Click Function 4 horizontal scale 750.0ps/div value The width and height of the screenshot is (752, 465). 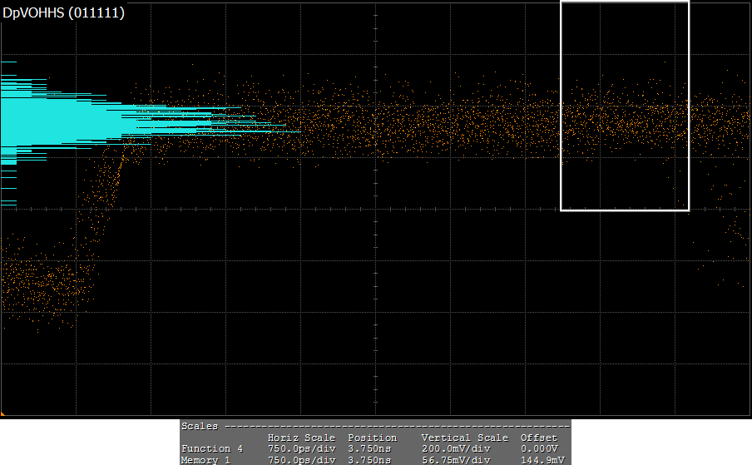301,449
